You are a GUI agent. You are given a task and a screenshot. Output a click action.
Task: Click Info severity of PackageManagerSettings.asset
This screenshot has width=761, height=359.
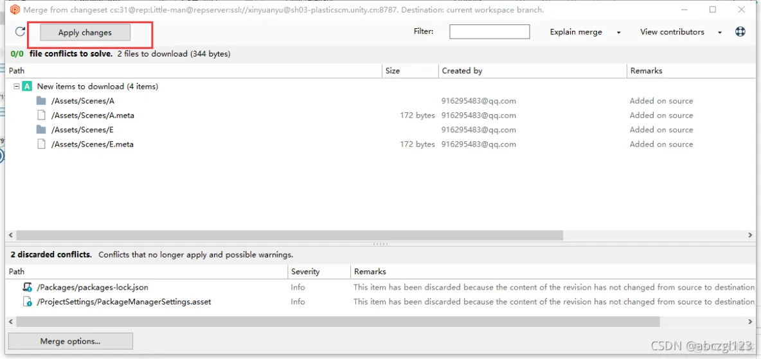coord(298,302)
